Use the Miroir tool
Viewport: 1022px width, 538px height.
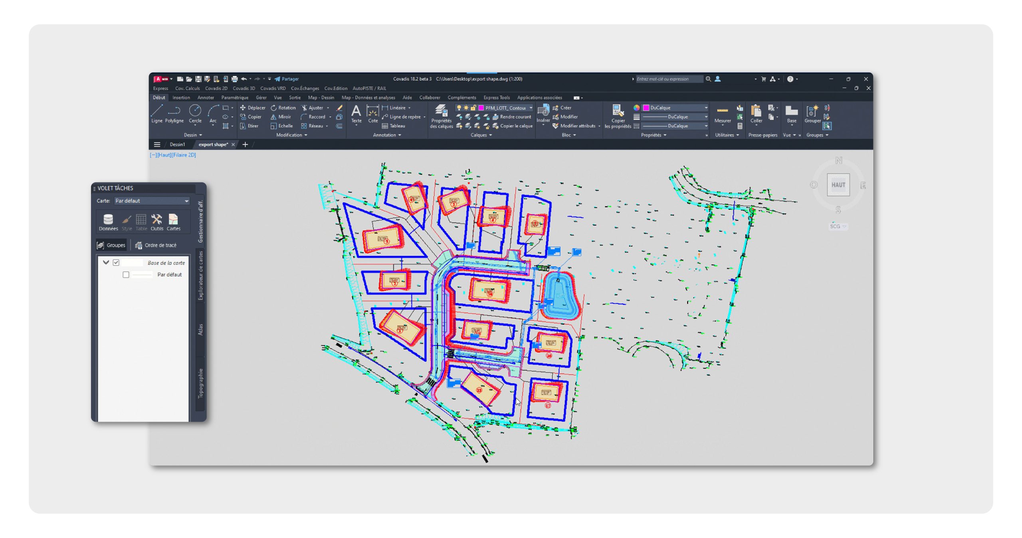tap(281, 117)
